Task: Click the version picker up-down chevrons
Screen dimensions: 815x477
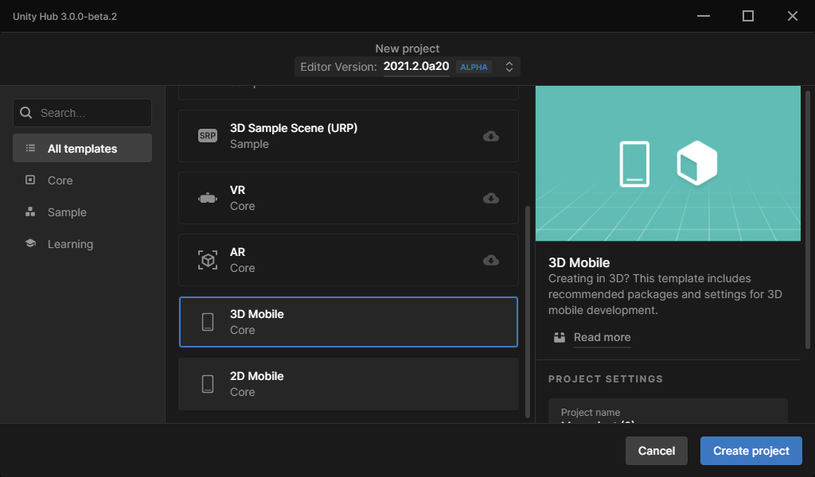Action: coord(509,67)
